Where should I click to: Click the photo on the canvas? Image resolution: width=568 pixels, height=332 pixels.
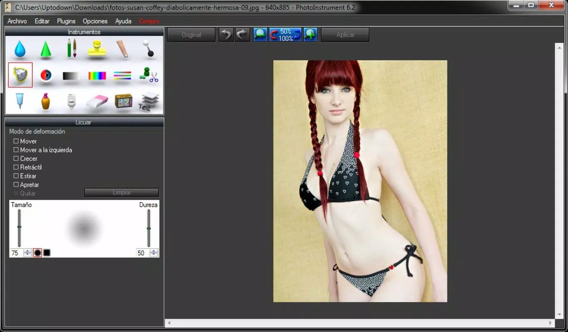coord(360,181)
